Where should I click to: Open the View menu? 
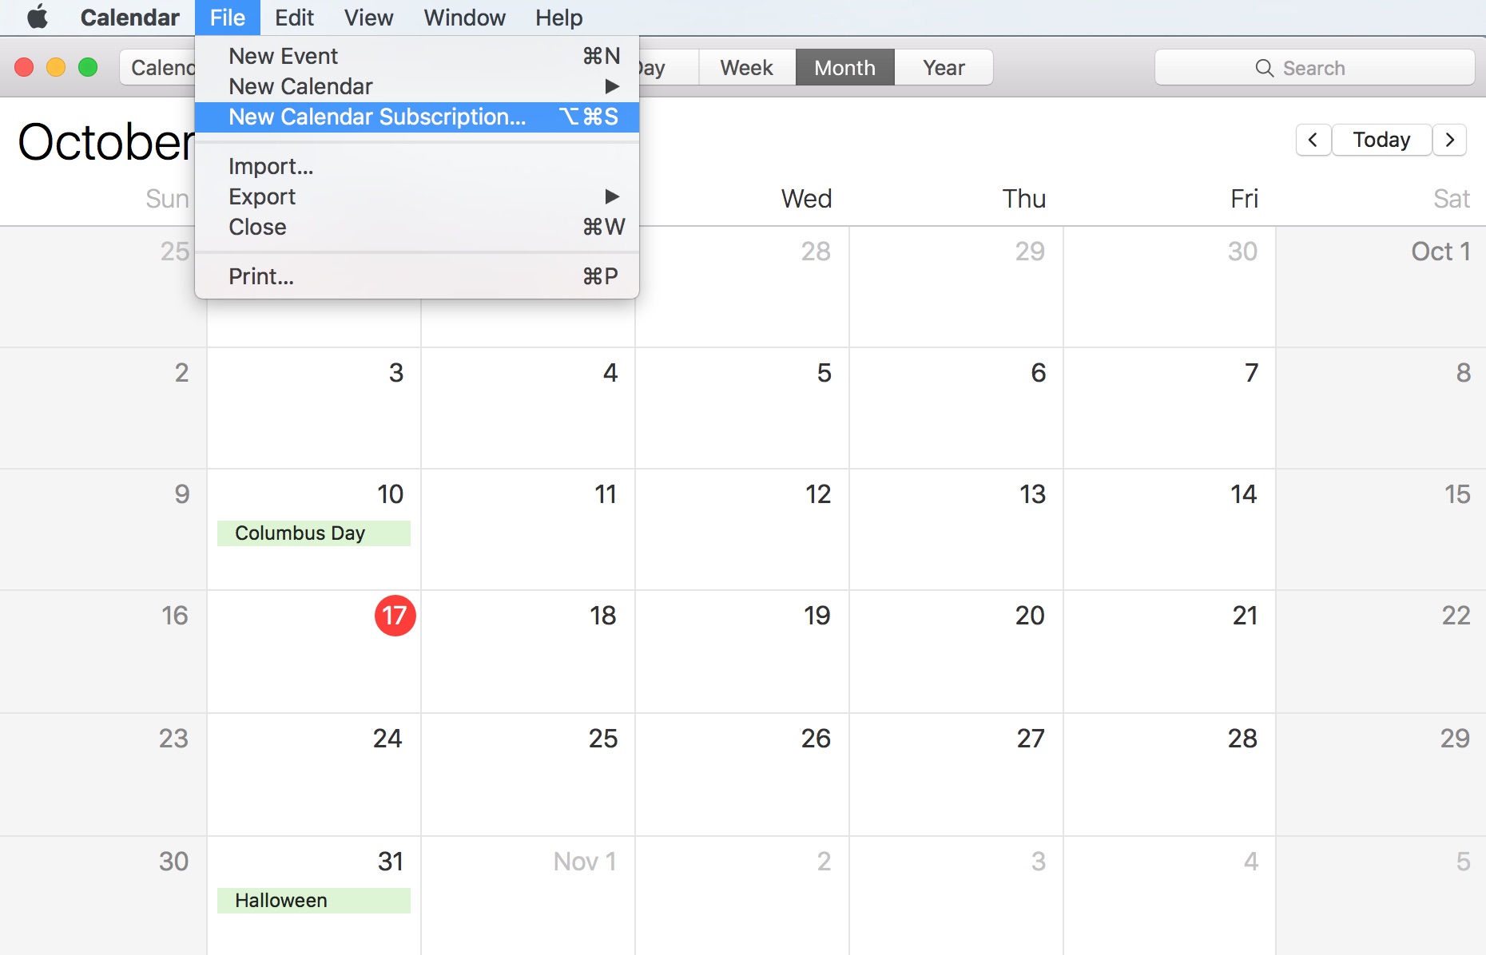pyautogui.click(x=368, y=18)
